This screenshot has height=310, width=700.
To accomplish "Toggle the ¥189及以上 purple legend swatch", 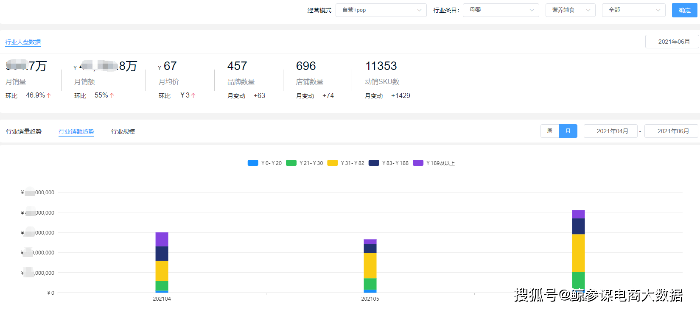I will [x=418, y=163].
